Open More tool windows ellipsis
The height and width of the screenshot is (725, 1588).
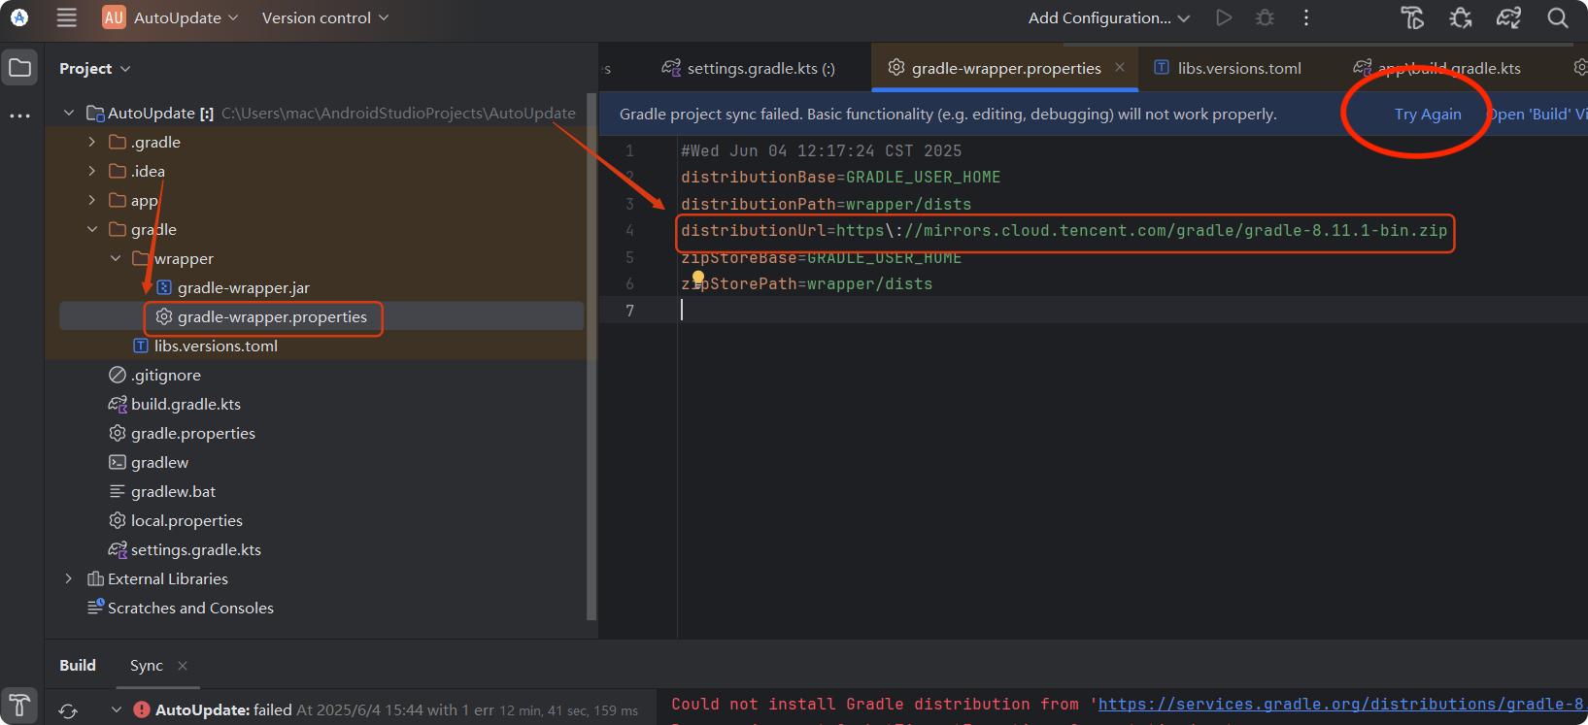[x=19, y=115]
